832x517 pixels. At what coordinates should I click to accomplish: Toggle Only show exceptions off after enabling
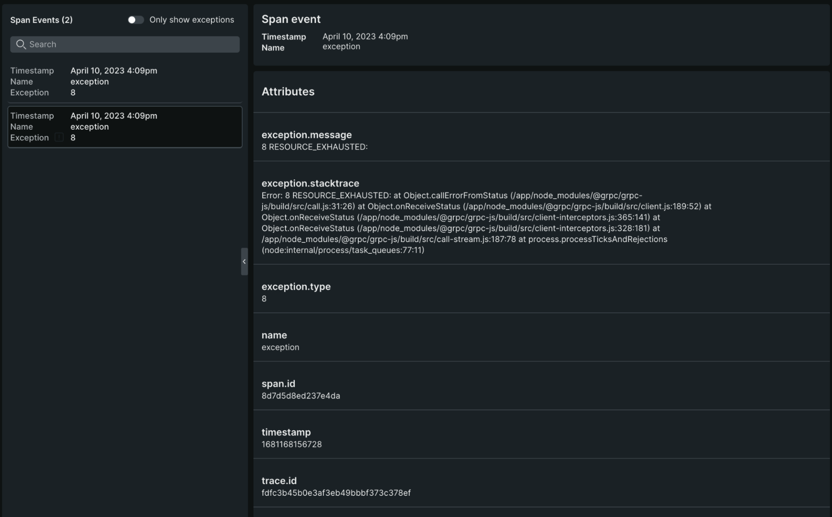(x=136, y=20)
